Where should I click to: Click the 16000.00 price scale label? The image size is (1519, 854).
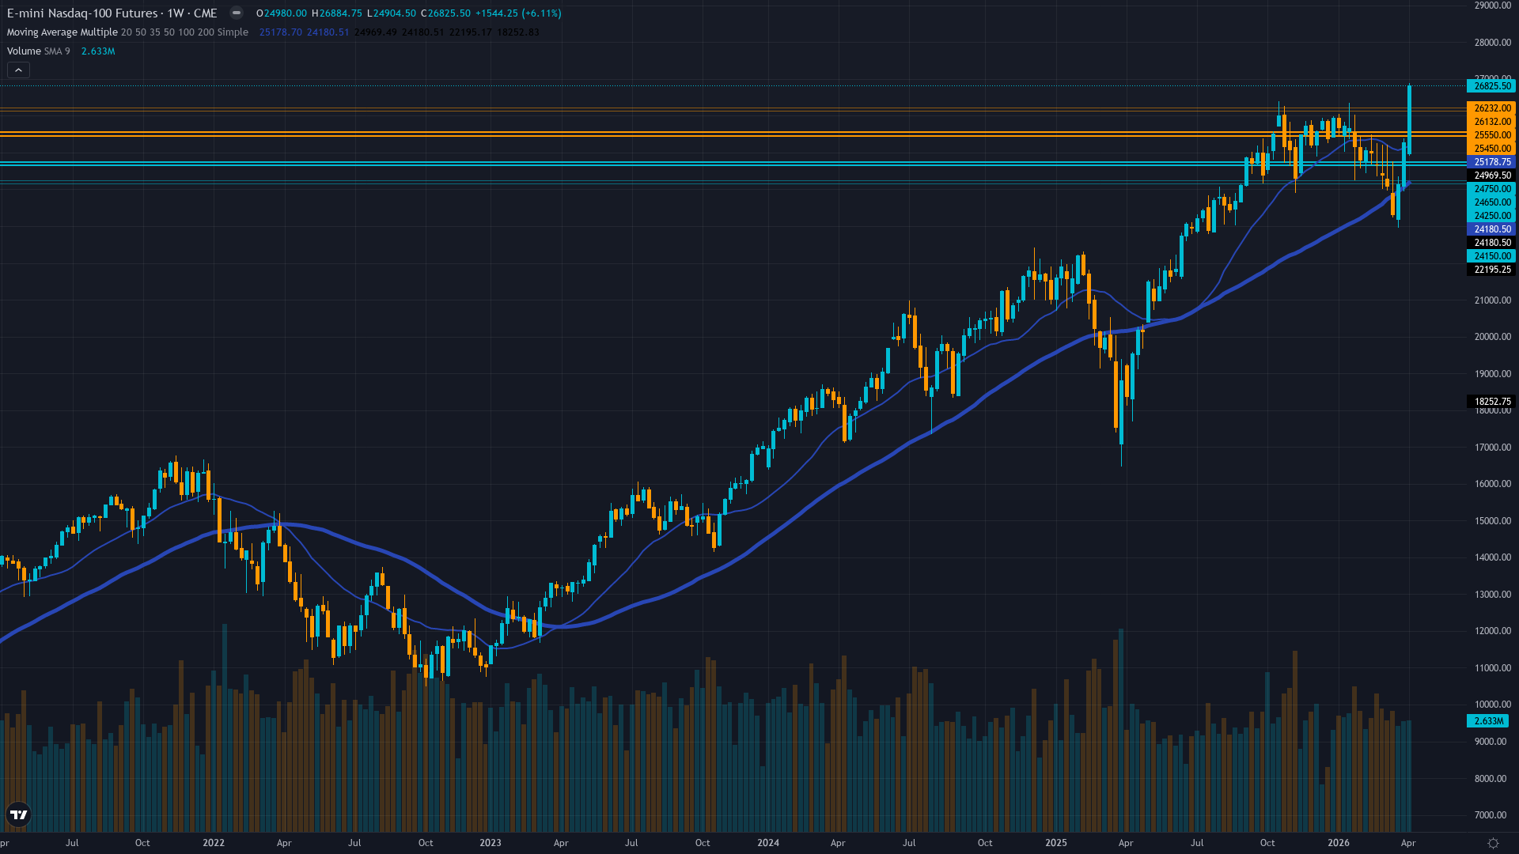click(1492, 484)
